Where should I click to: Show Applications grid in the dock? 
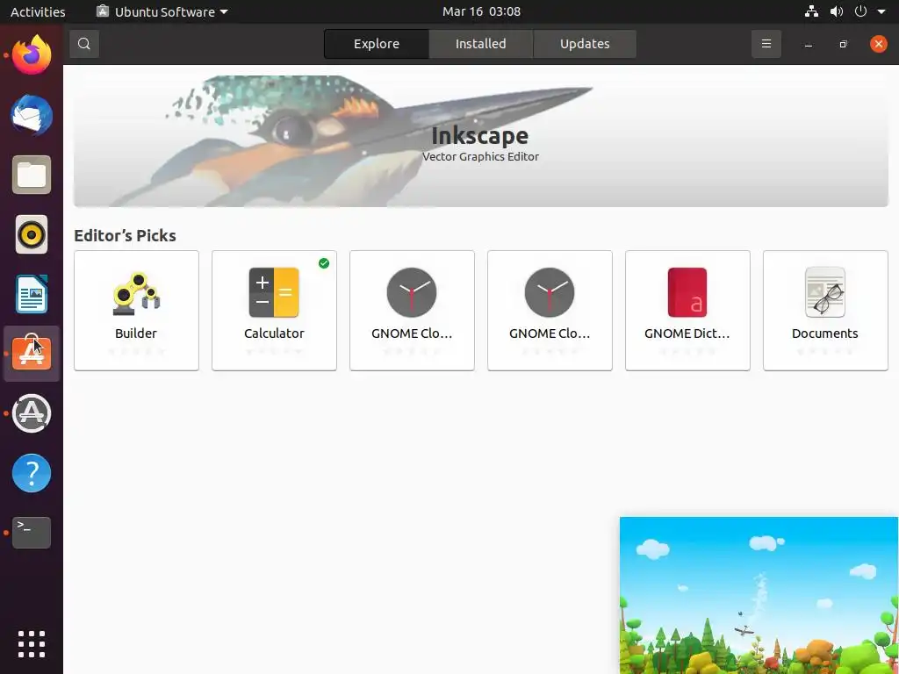(x=32, y=644)
